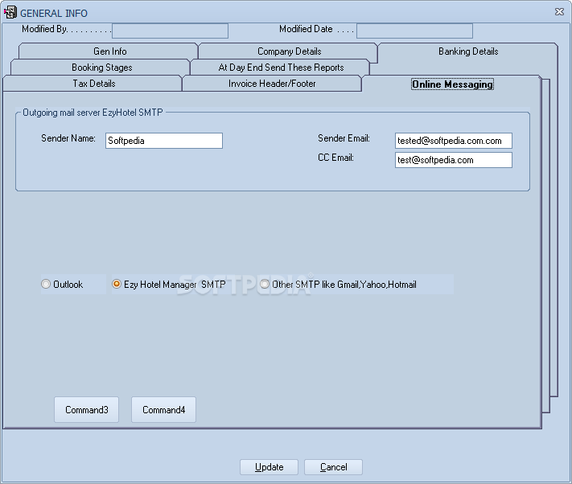Click the CC Email: label

pyautogui.click(x=335, y=158)
